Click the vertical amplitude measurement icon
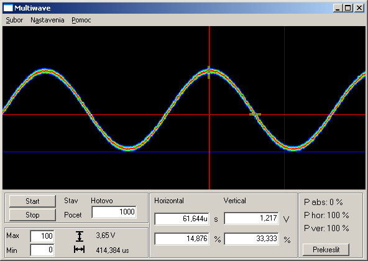The image size is (368, 261). coord(80,236)
